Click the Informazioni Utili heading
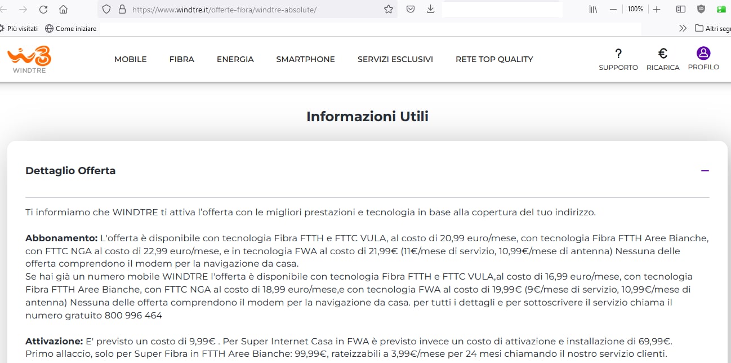731x363 pixels. (x=367, y=117)
